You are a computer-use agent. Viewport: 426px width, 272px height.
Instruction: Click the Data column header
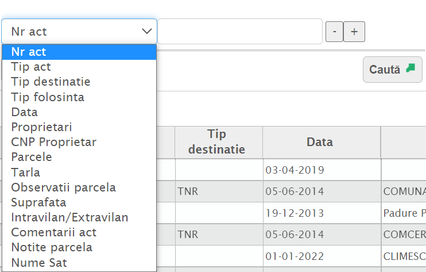(320, 142)
